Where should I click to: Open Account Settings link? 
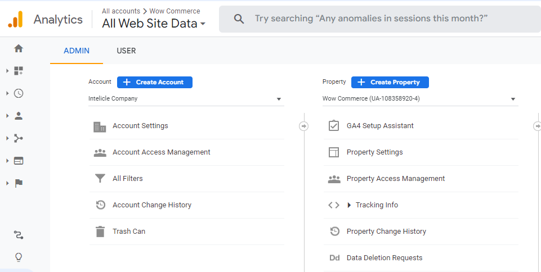point(140,126)
